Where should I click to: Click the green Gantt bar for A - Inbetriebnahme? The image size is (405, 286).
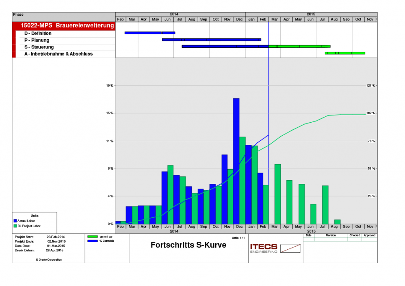click(x=344, y=53)
